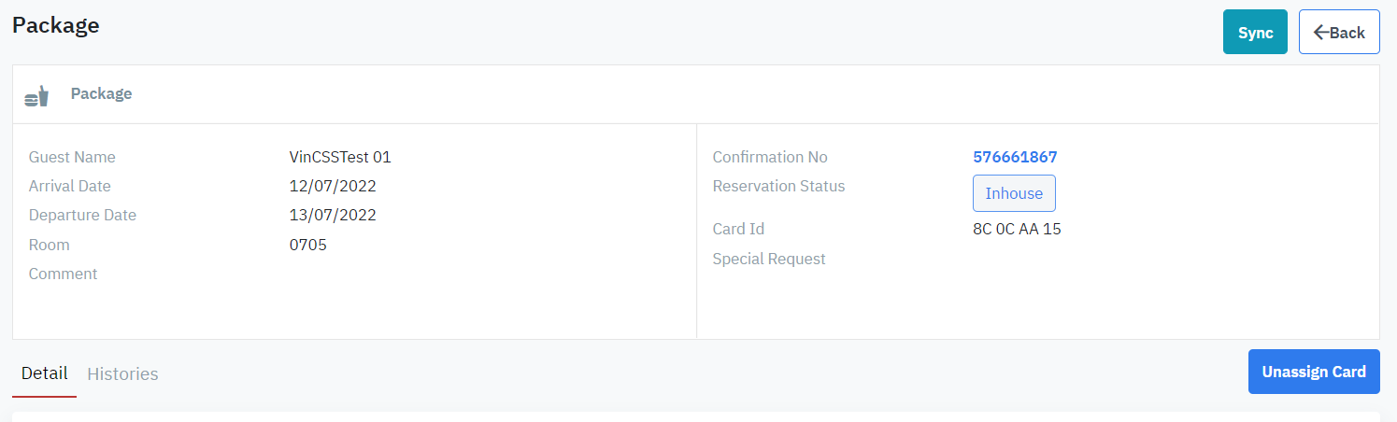Click room number 0705
This screenshot has width=1397, height=422.
[308, 245]
